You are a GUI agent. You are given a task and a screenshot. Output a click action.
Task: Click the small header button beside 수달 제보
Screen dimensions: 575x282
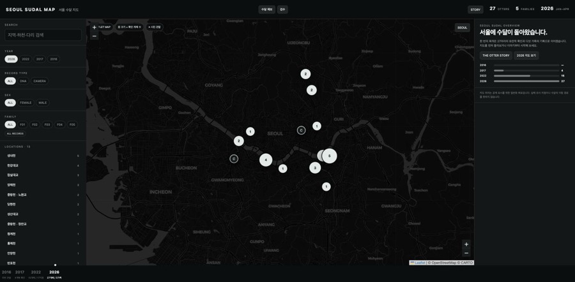point(282,10)
